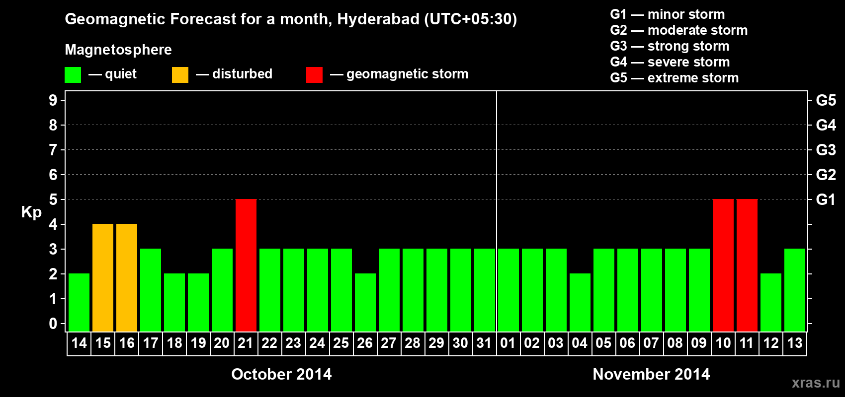The height and width of the screenshot is (397, 845).
Task: Click the date label 05
Action: coord(603,343)
